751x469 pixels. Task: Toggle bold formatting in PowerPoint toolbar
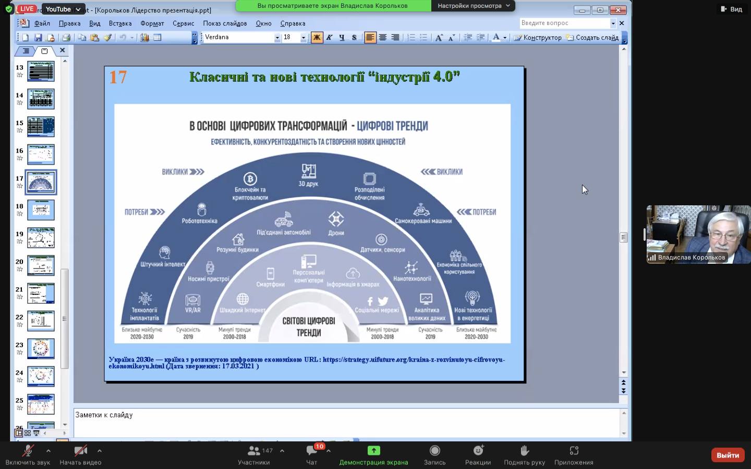point(317,38)
